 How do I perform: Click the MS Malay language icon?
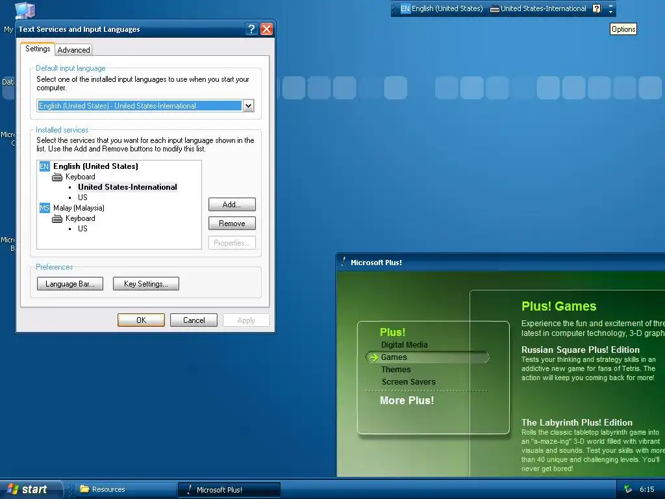click(x=45, y=208)
